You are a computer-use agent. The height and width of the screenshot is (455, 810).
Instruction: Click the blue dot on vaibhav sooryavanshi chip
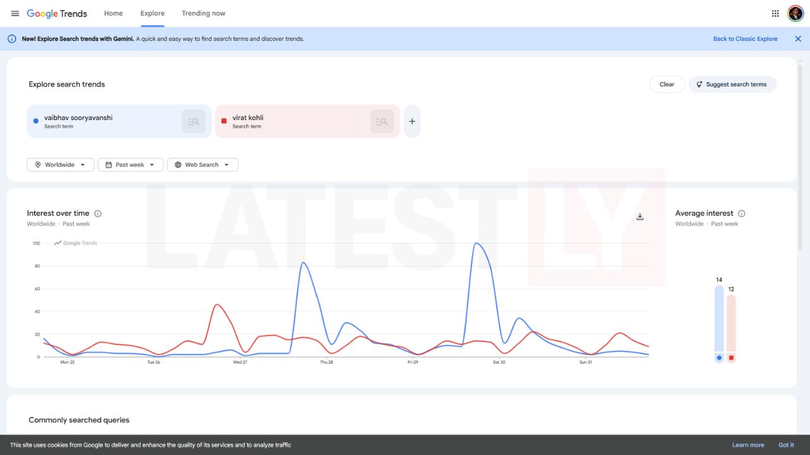pos(35,121)
